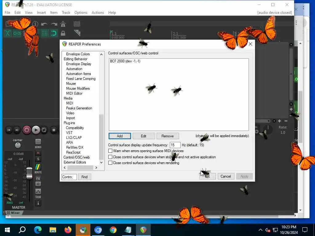Open the Insert menu
315x236 pixels.
pyautogui.click(x=41, y=12)
